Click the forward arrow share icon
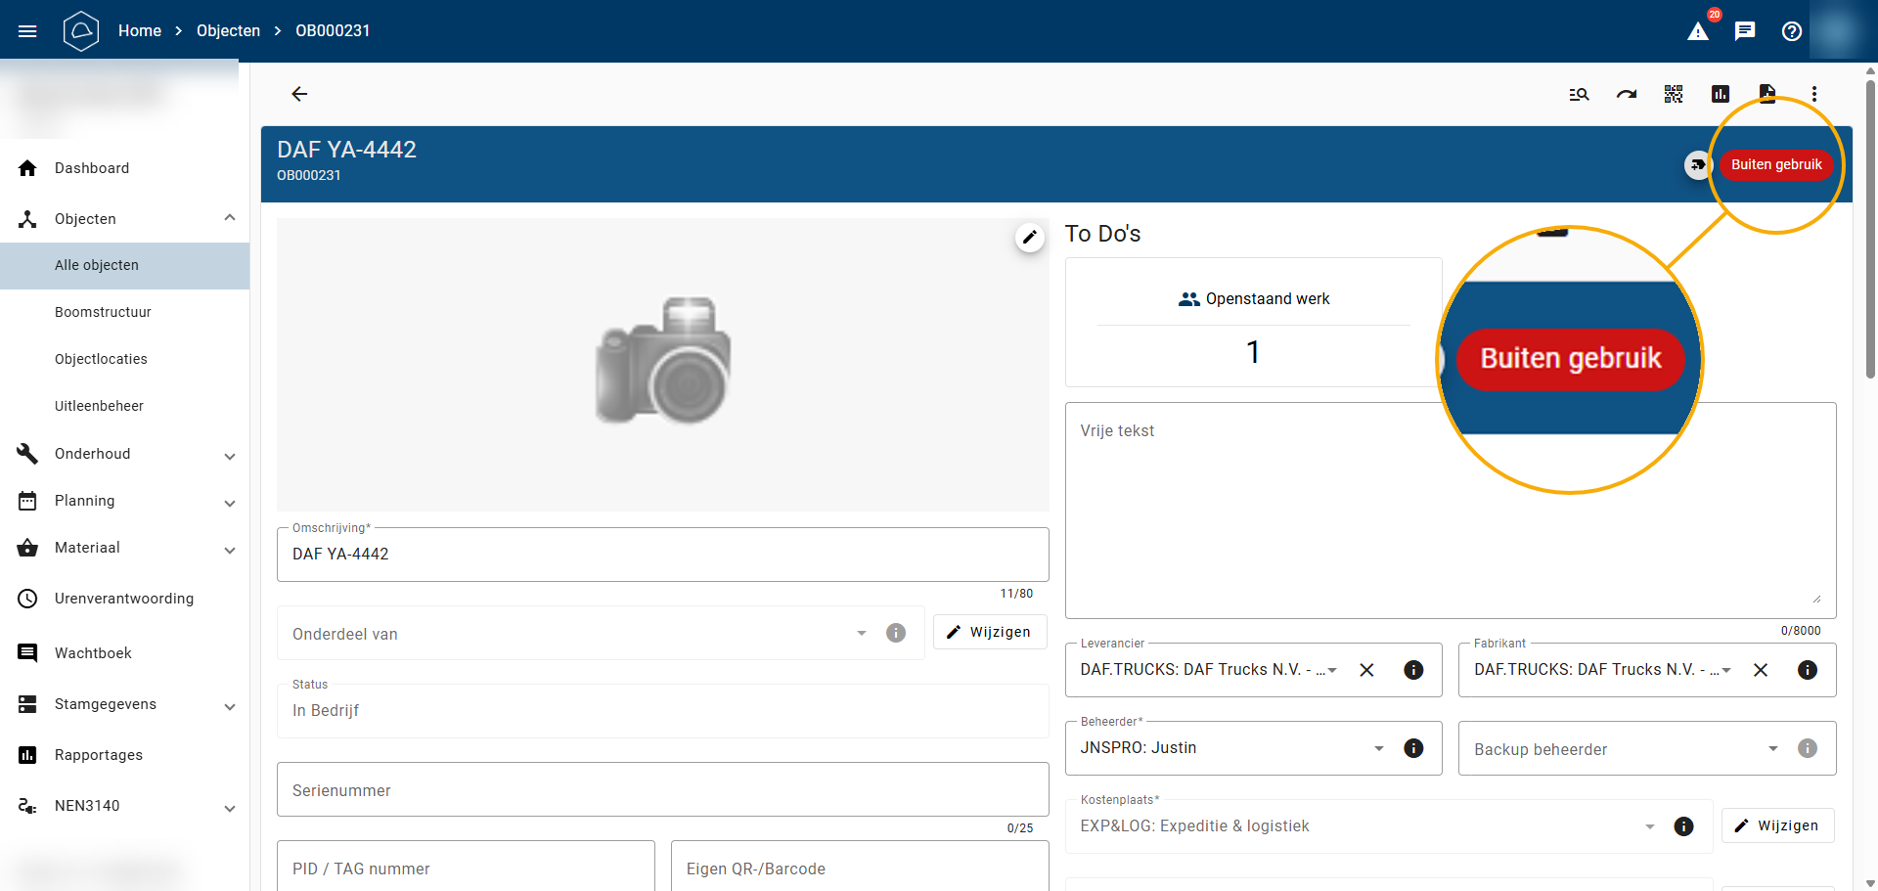 pyautogui.click(x=1626, y=94)
